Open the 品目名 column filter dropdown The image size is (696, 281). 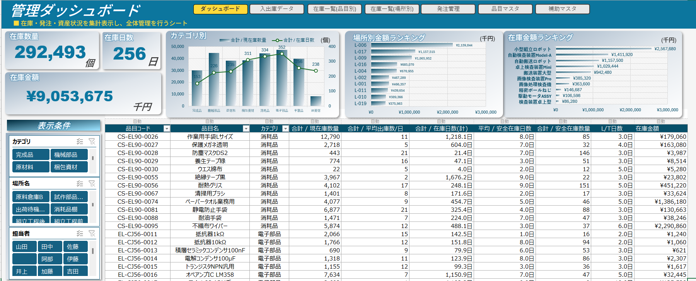coord(246,129)
